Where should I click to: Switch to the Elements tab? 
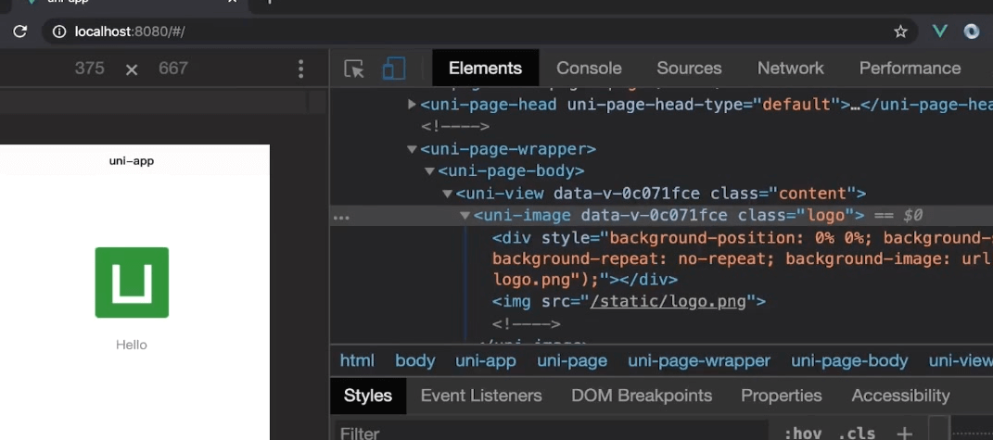pyautogui.click(x=485, y=68)
